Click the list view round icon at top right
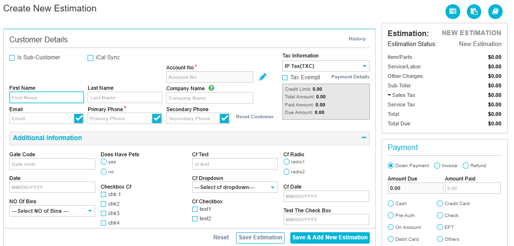This screenshot has width=514, height=246. (453, 11)
